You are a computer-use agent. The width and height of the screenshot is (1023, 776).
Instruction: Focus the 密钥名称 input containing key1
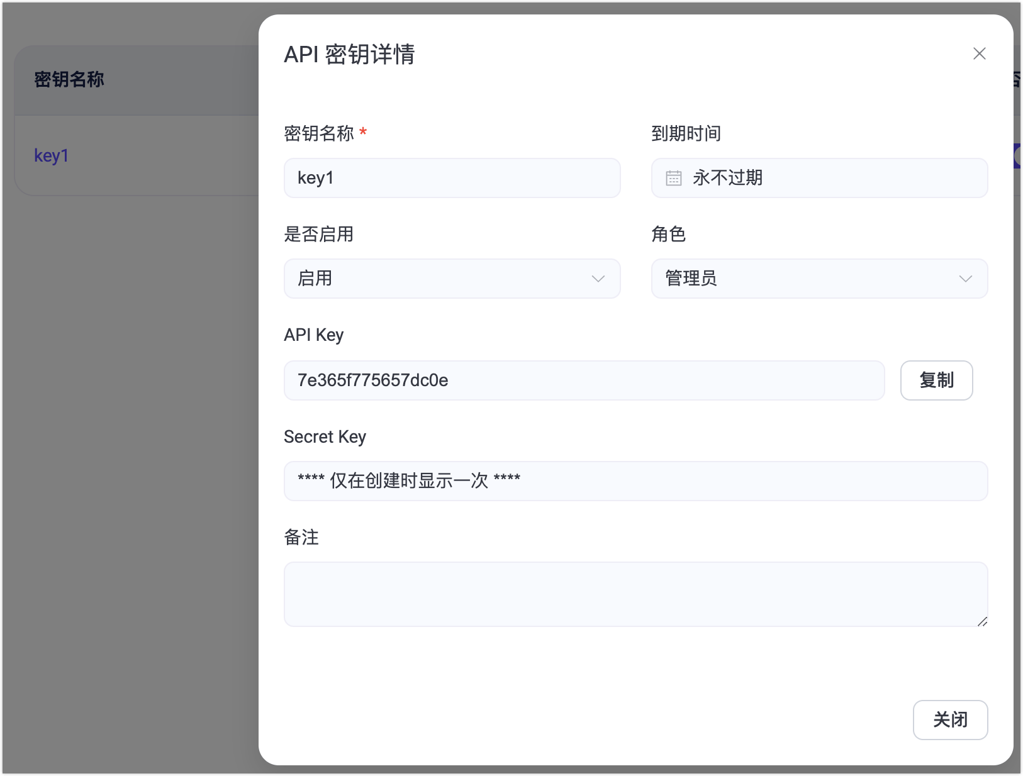click(x=452, y=178)
